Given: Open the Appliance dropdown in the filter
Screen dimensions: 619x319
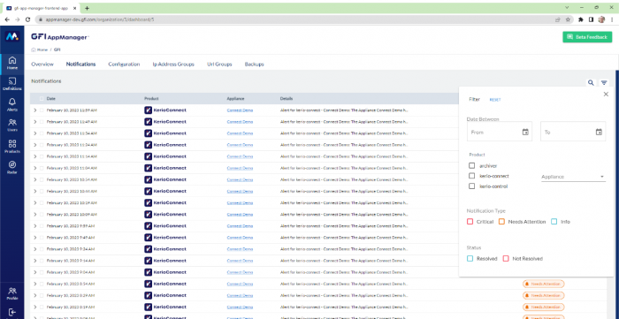Looking at the screenshot, I should (x=573, y=177).
